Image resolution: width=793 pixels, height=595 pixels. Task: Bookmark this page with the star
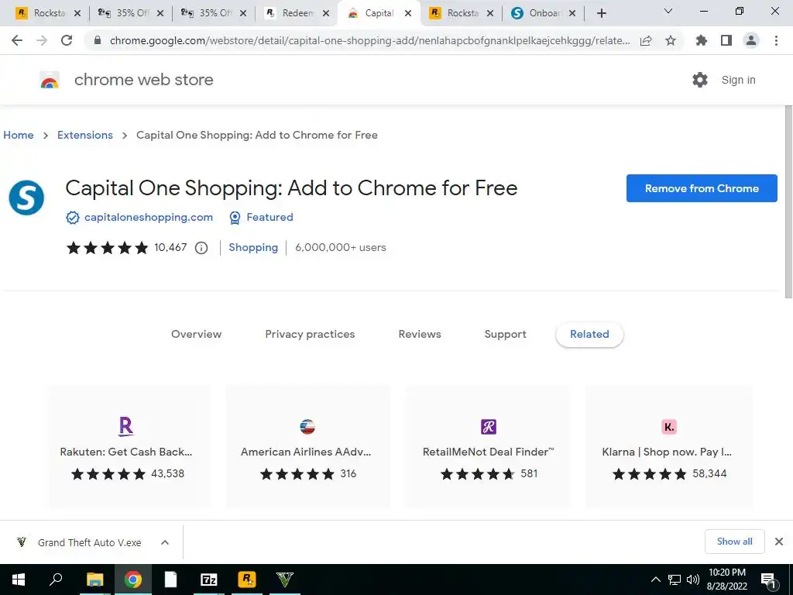[671, 40]
